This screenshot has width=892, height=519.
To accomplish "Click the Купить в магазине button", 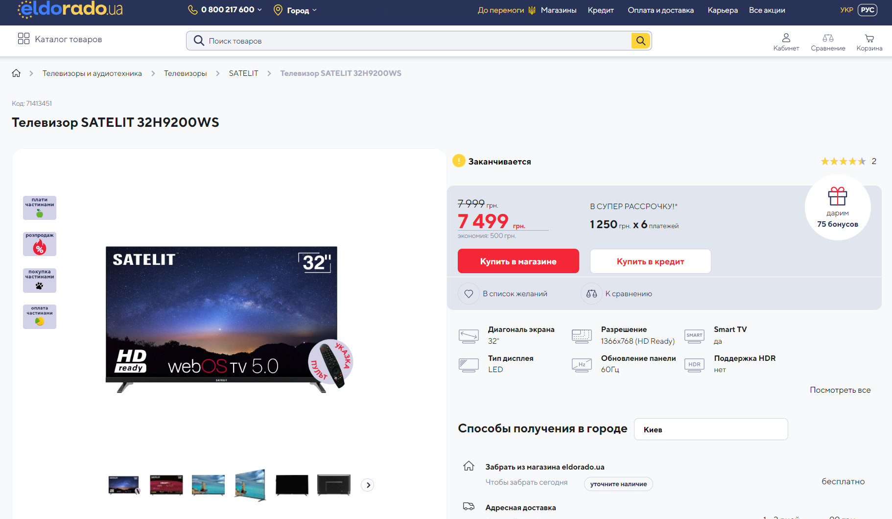I will tap(518, 261).
